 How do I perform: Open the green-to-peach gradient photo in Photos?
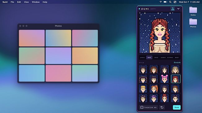click(32, 56)
